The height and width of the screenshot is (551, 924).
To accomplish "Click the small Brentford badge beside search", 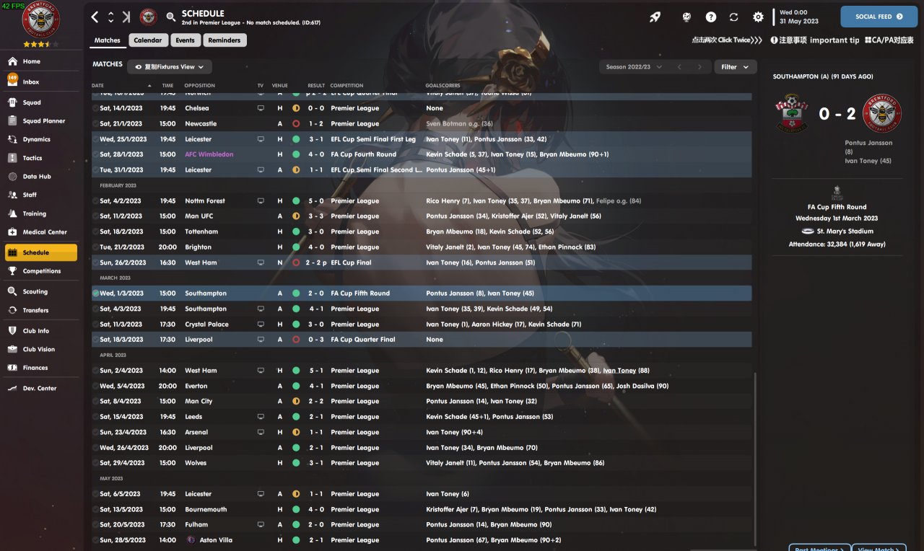I will point(149,17).
